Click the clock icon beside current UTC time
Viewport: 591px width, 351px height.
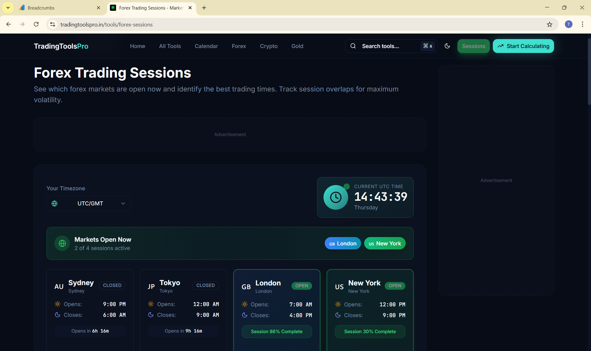(x=336, y=197)
